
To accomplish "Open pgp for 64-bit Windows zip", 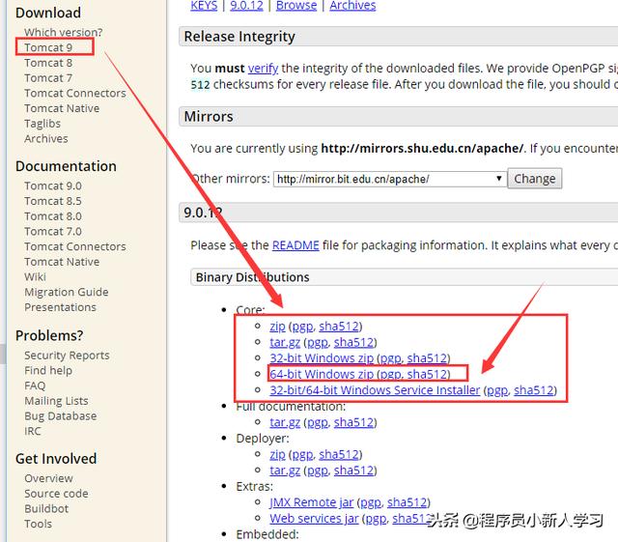I will click(390, 375).
